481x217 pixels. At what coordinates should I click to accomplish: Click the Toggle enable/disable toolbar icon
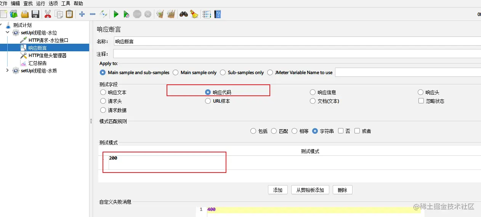(103, 14)
